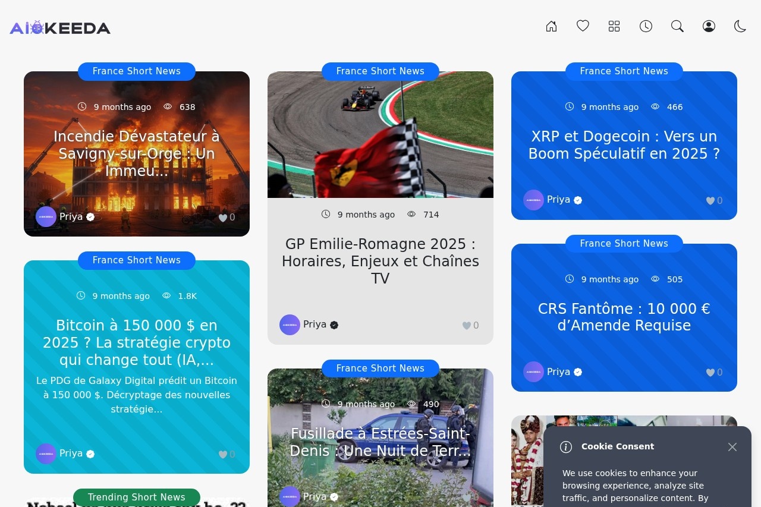Viewport: 761px width, 507px height.
Task: Like the XRP et Dogecoin article
Action: tap(710, 201)
